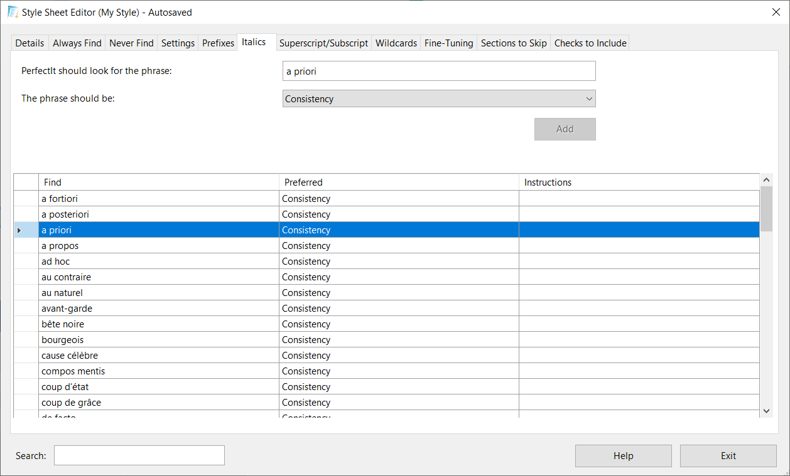Click the Style Sheet Editor app icon

click(x=12, y=12)
